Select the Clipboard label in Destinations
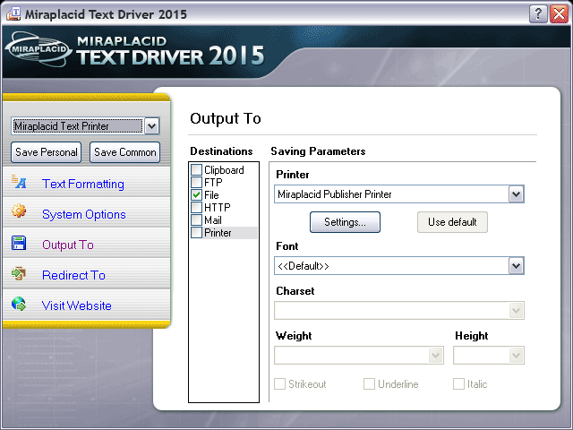The width and height of the screenshot is (573, 430). (x=224, y=170)
